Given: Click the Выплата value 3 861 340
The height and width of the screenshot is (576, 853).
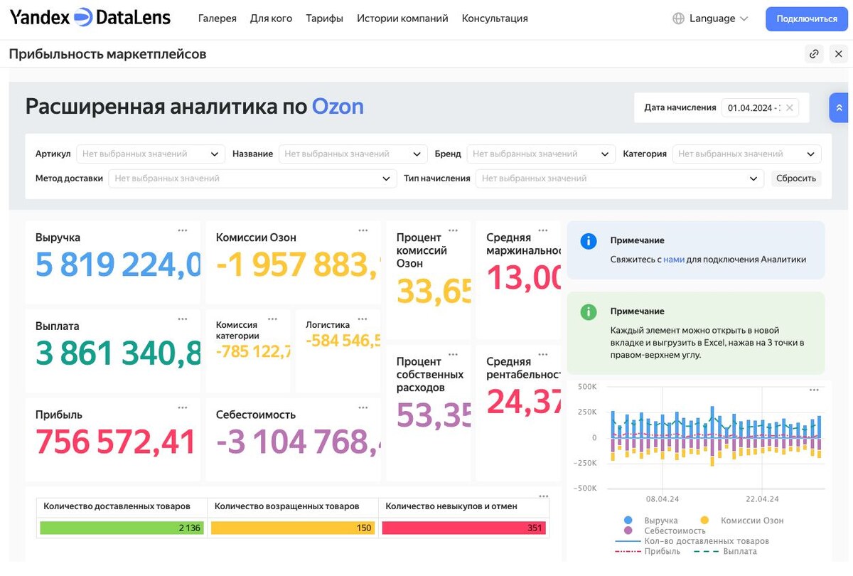Looking at the screenshot, I should pyautogui.click(x=118, y=353).
